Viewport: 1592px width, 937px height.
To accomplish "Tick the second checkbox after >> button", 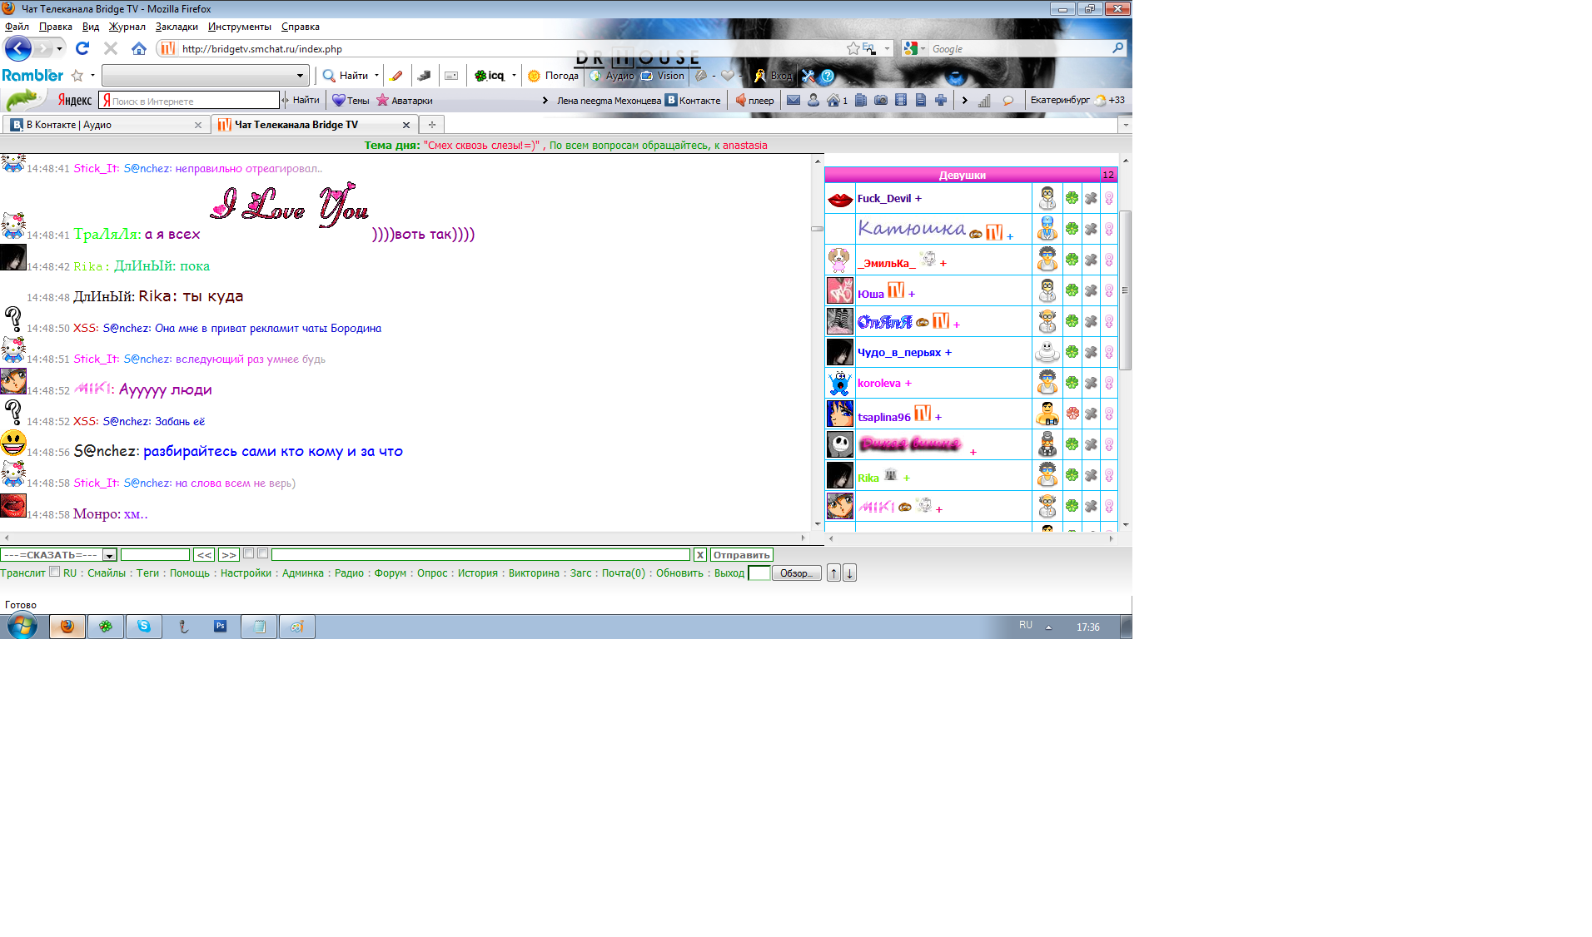I will (x=262, y=553).
